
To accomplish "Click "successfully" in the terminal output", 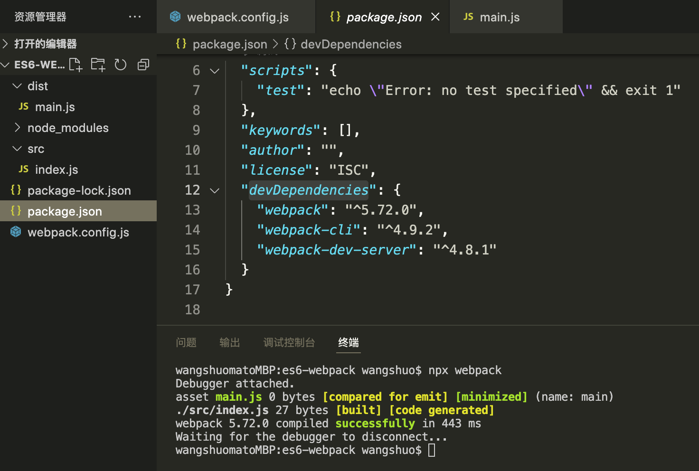I will click(x=375, y=424).
